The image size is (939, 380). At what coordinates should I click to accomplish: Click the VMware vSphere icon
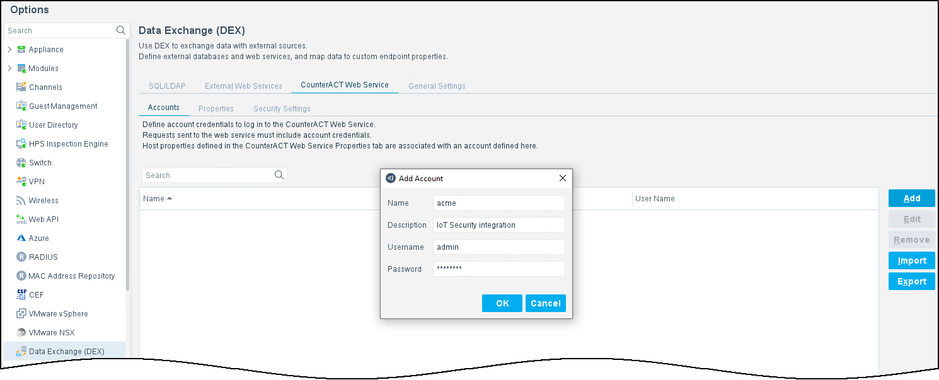point(21,313)
